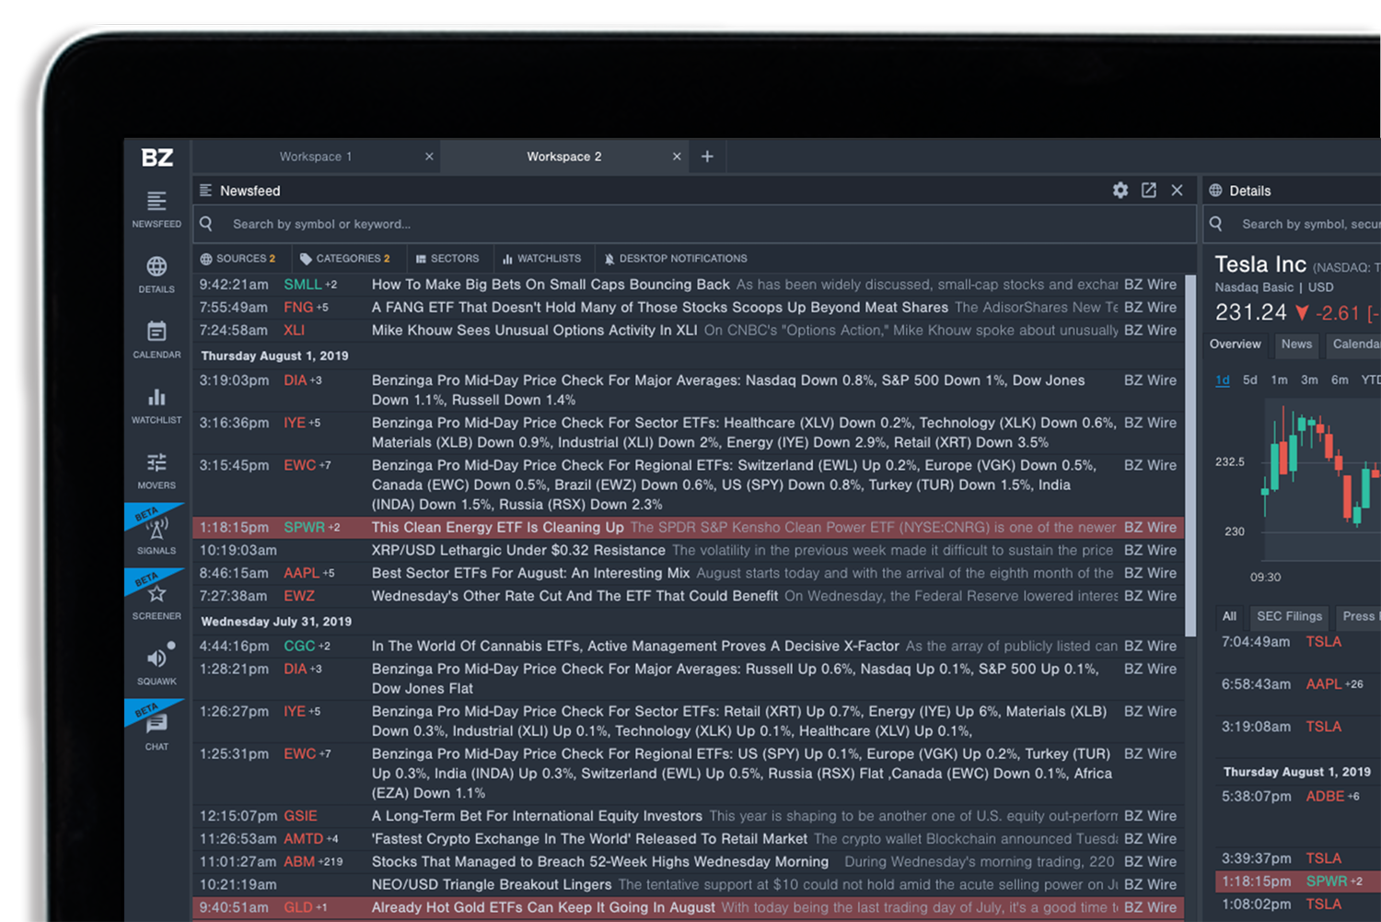Click the Details panel search icon

click(x=1216, y=224)
